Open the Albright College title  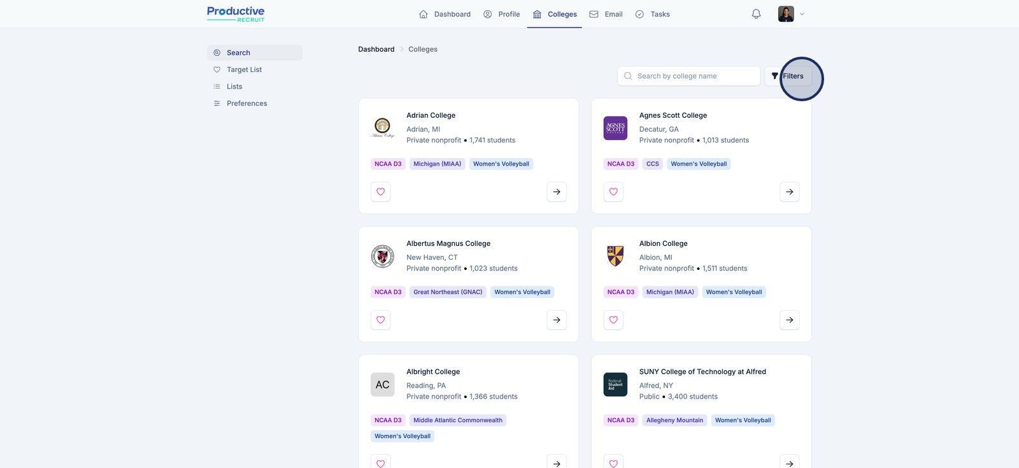433,372
